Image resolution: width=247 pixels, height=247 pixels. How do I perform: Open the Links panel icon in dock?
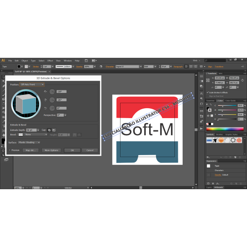pyautogui.click(x=202, y=111)
